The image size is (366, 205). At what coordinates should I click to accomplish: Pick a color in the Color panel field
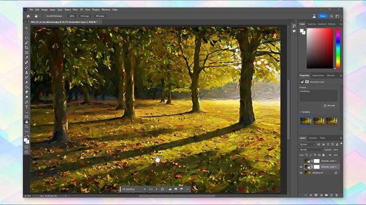pos(320,48)
